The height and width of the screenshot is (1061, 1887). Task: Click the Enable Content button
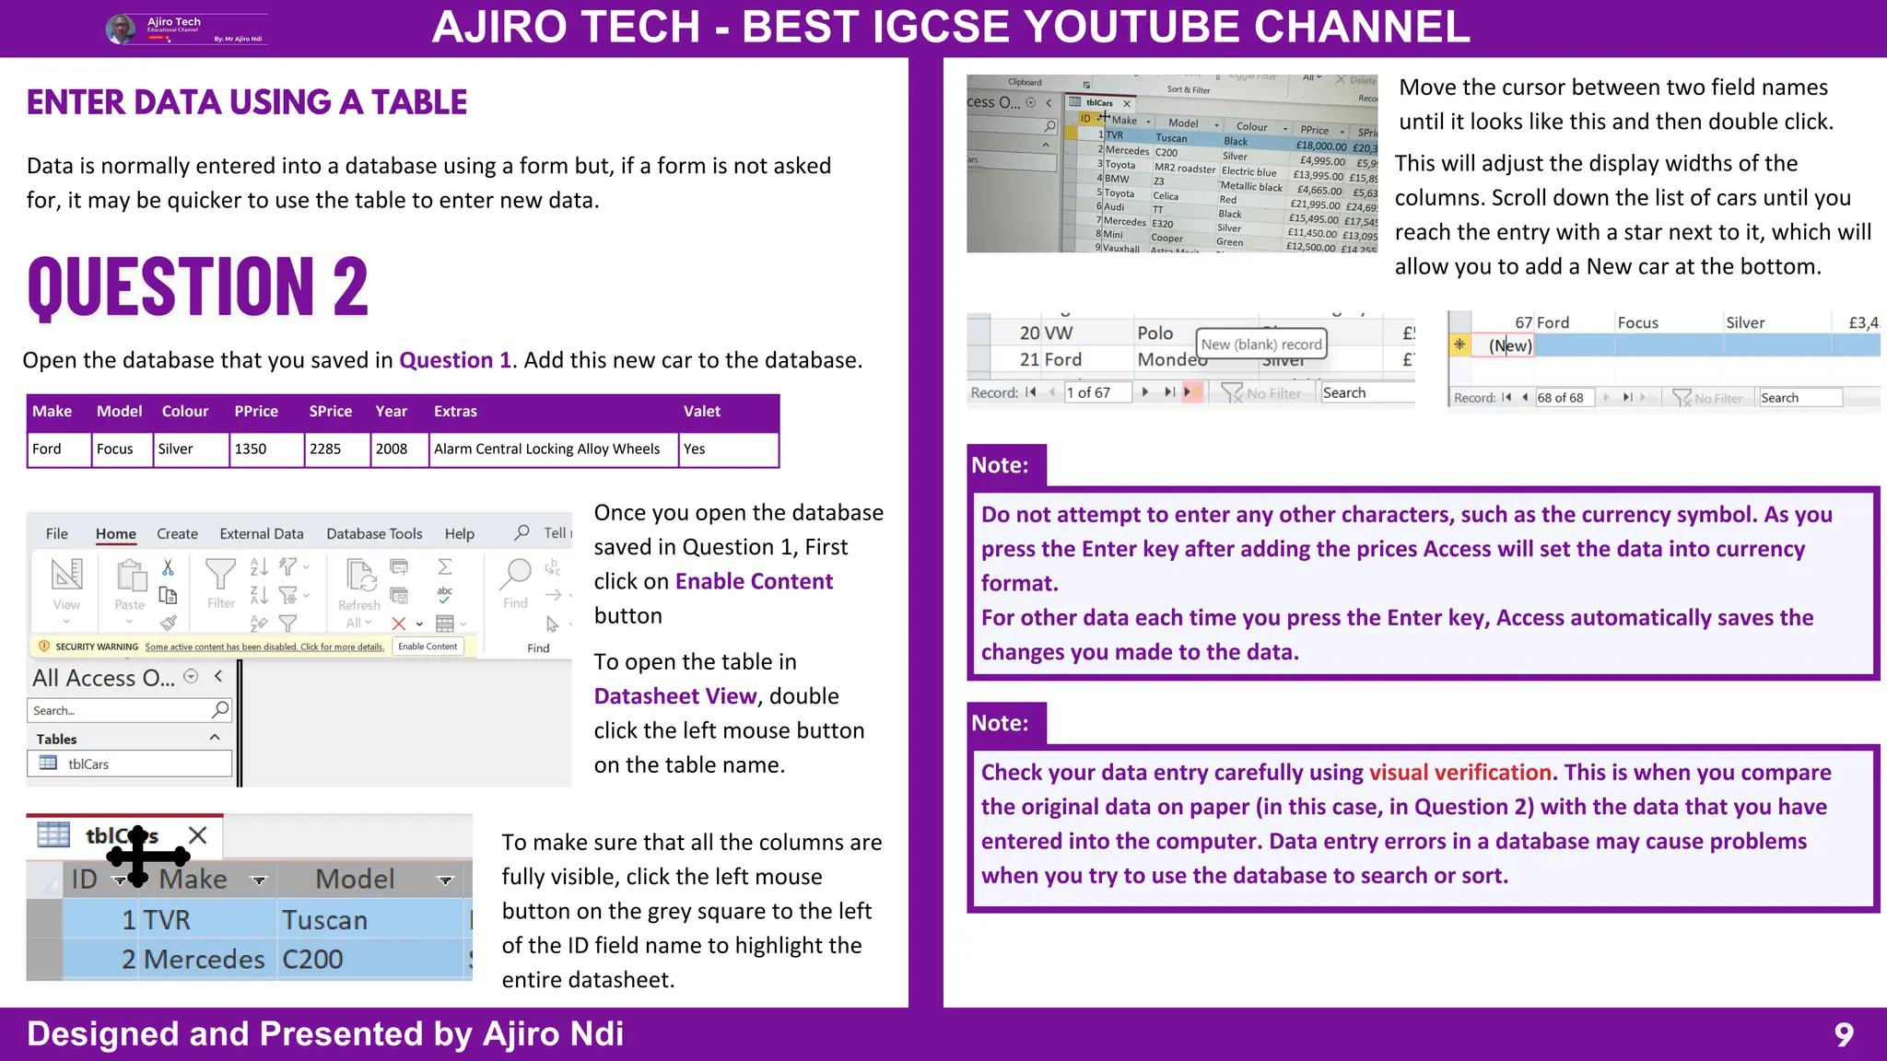tap(428, 647)
